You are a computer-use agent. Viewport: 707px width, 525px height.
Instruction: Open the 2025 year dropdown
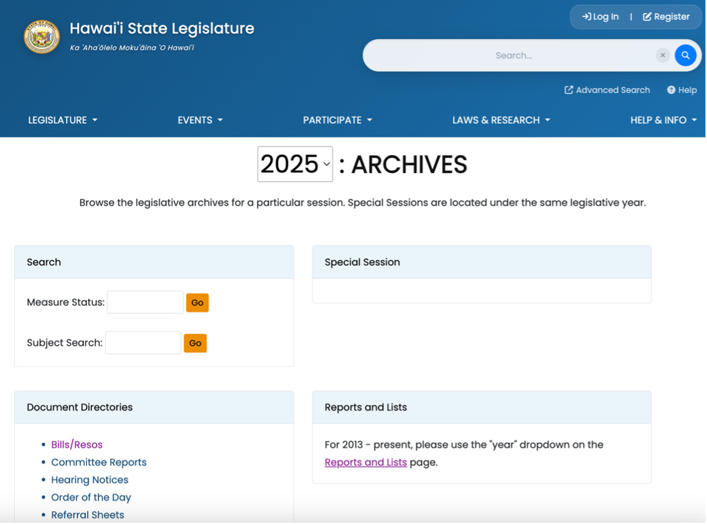click(295, 164)
